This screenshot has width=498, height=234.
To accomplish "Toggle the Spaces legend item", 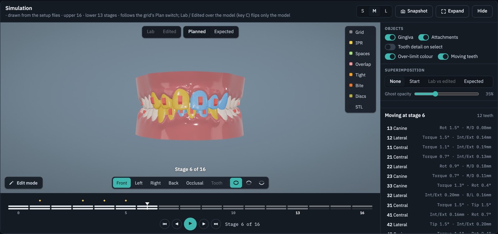I will coord(360,54).
